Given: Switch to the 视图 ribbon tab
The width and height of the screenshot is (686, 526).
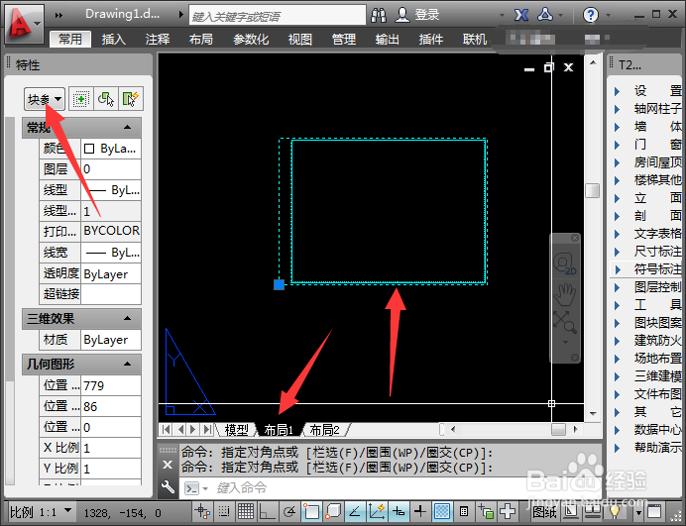Looking at the screenshot, I should [x=300, y=40].
